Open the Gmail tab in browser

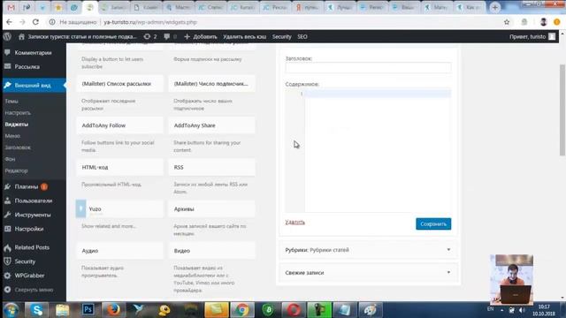click(x=11, y=7)
